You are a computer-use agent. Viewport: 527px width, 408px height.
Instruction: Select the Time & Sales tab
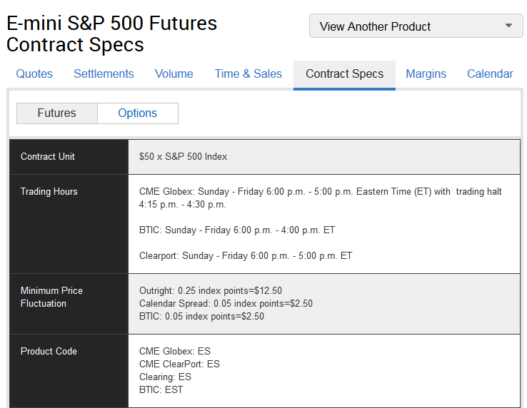click(249, 74)
